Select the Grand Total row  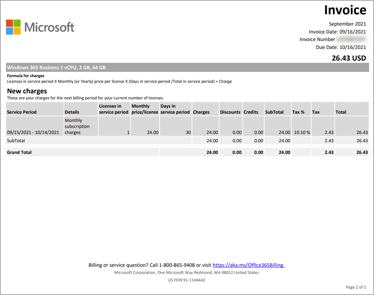pos(19,152)
